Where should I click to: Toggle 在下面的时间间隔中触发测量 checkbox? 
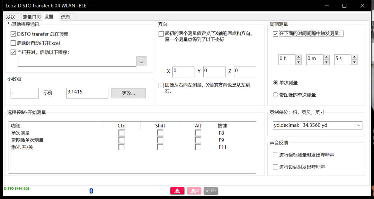coord(275,34)
